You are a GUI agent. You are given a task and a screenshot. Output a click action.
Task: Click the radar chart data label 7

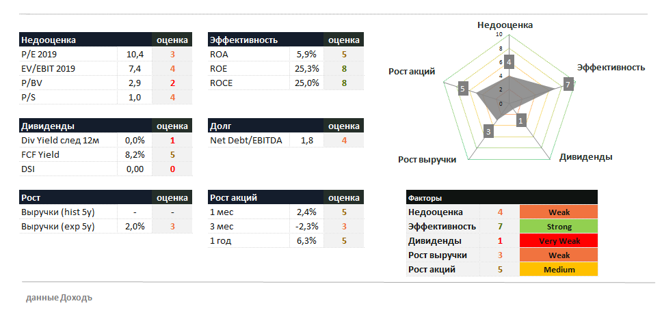567,83
